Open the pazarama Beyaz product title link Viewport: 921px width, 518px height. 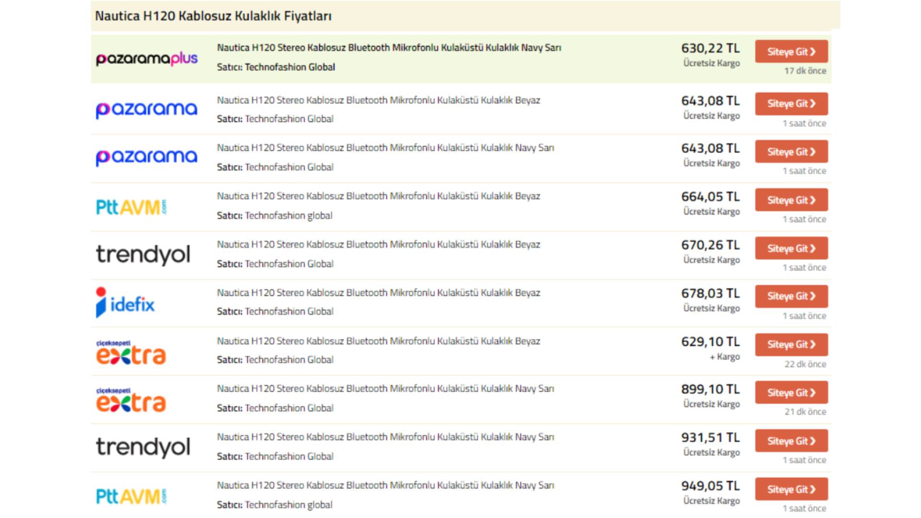(x=378, y=100)
